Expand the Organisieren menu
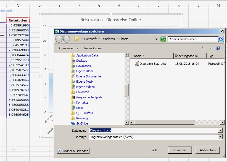 [x=68, y=48]
